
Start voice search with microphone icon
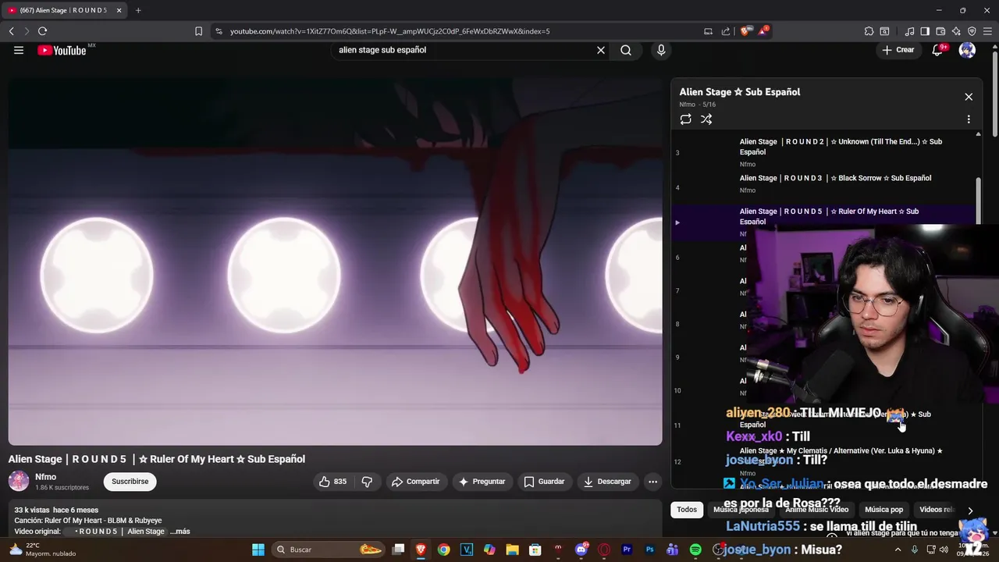[x=661, y=50]
